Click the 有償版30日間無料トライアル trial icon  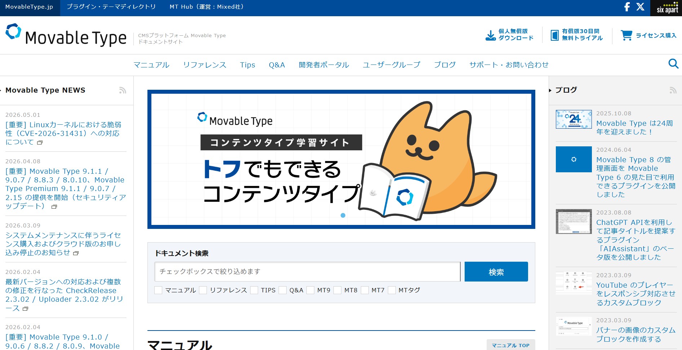555,35
